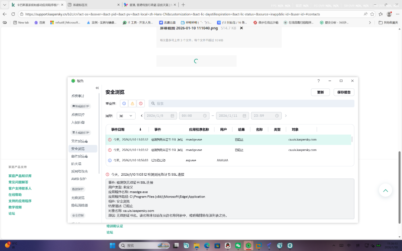The width and height of the screenshot is (402, 251).
Task: Click the 保存报告 button
Action: pos(344,92)
